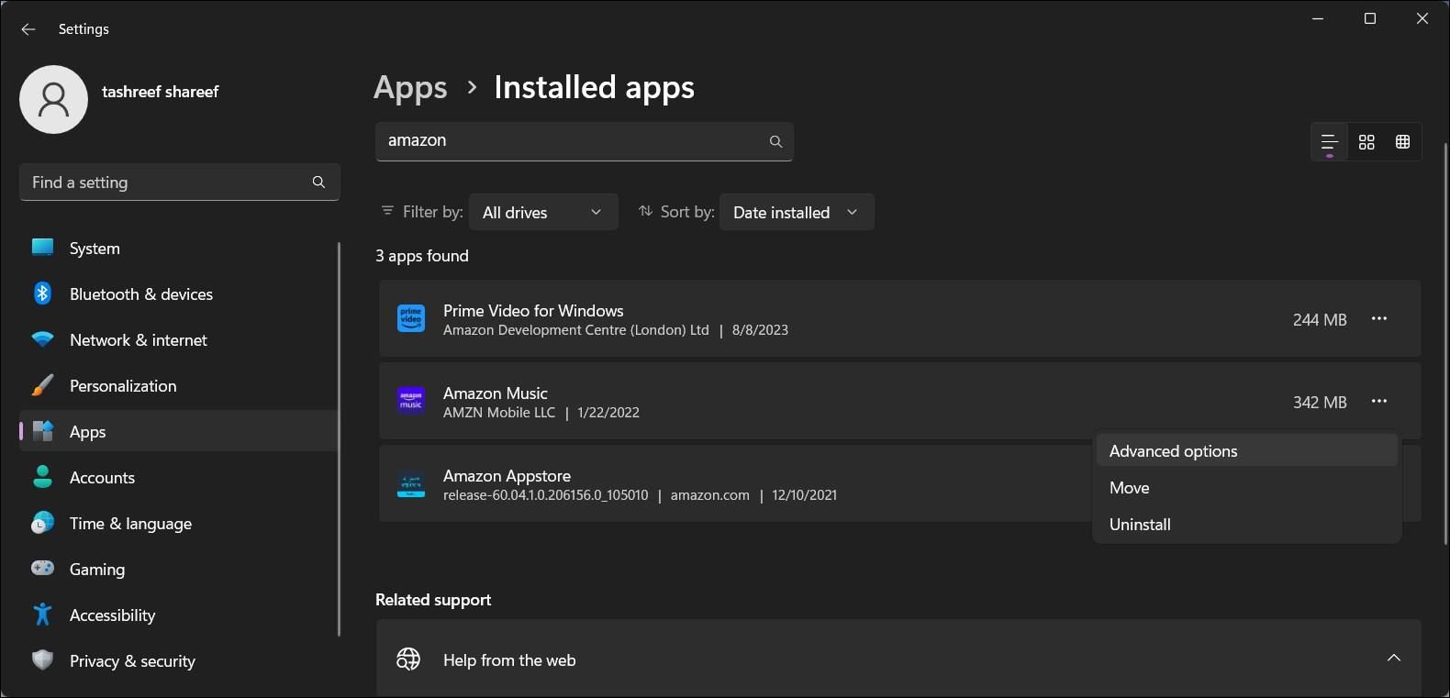Screen dimensions: 1450x698
Task: Click the sidebar navigation scrollbar
Action: [x=339, y=438]
